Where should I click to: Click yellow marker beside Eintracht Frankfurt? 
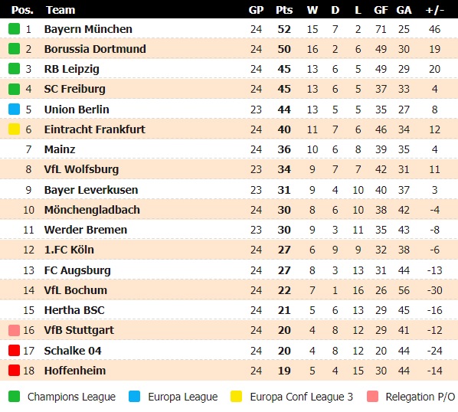click(14, 129)
